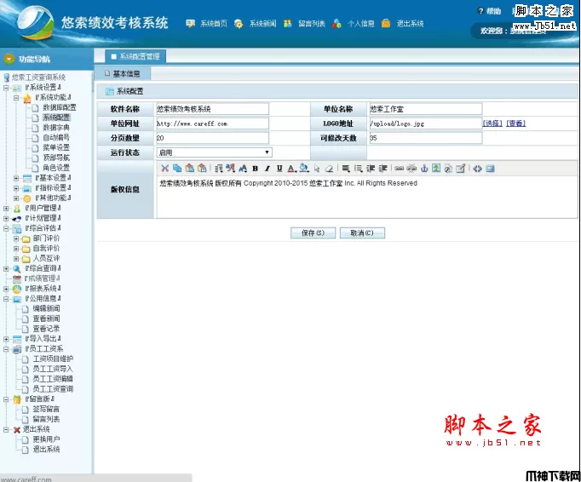The image size is (581, 482).
Task: Click the font color icon in editor
Action: (x=290, y=168)
